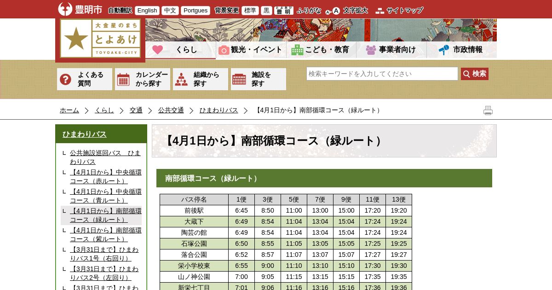The height and width of the screenshot is (290, 552).
Task: Open 施設を探す facility search
Action: (x=259, y=79)
